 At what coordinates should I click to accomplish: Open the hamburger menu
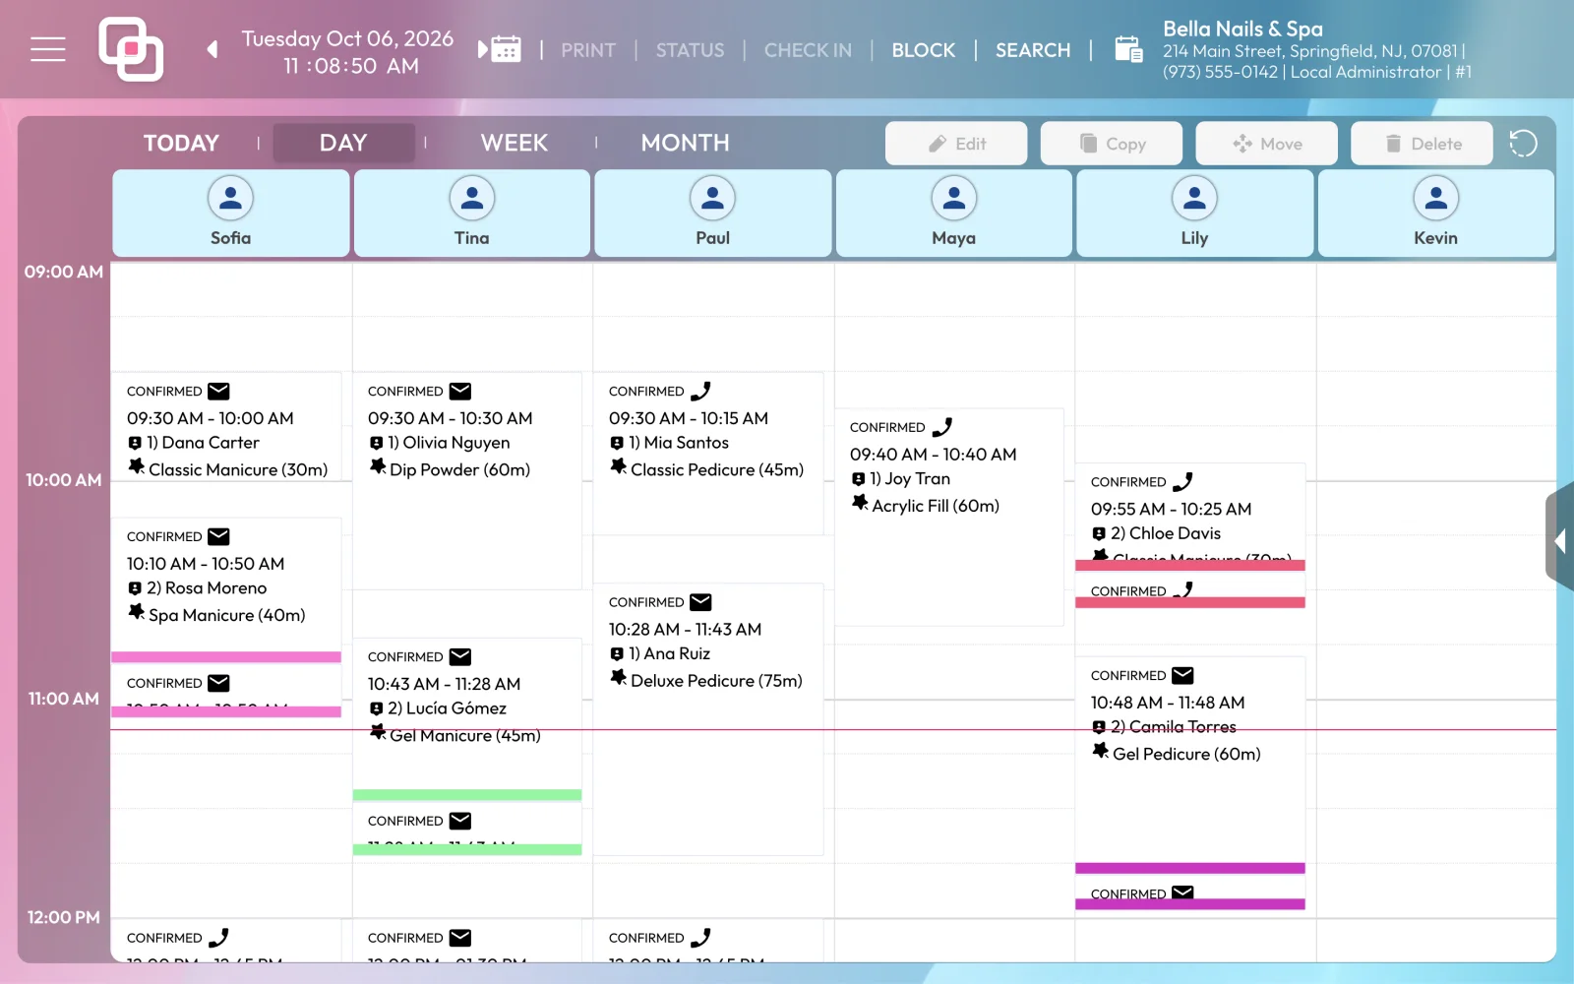48,49
